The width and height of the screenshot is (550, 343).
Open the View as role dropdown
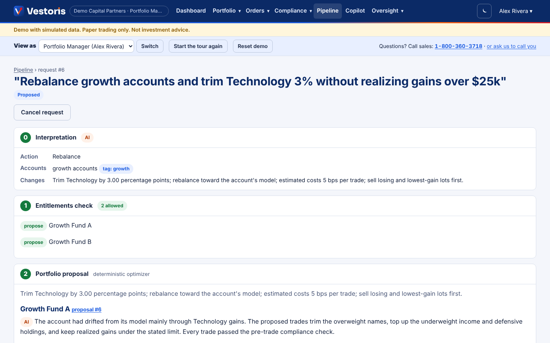[x=86, y=46]
